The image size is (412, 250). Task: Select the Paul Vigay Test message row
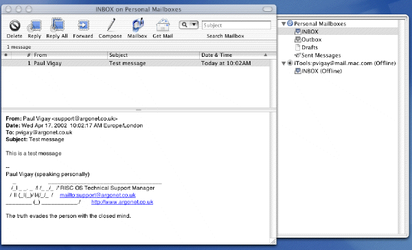coord(135,63)
